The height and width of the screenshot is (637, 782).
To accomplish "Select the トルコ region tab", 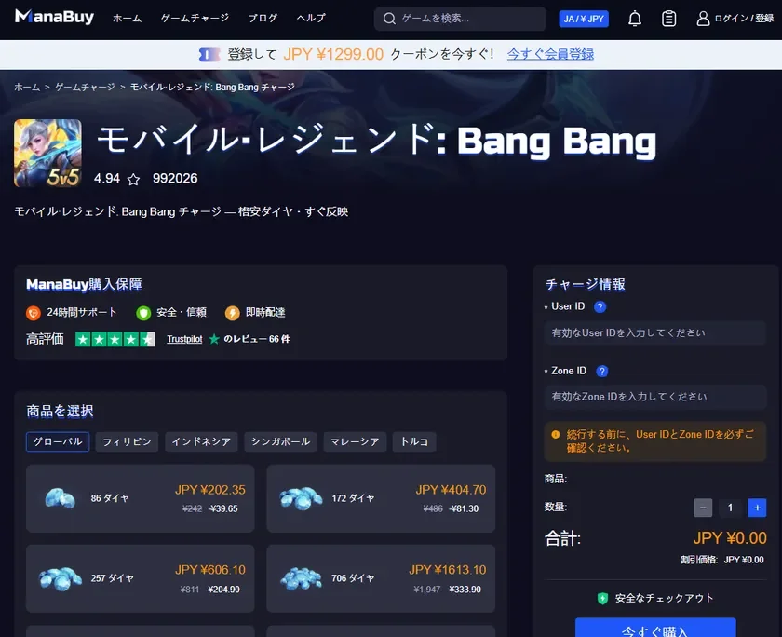I will coord(413,442).
